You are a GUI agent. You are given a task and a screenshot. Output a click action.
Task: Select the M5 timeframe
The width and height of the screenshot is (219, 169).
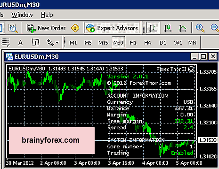click(x=88, y=43)
